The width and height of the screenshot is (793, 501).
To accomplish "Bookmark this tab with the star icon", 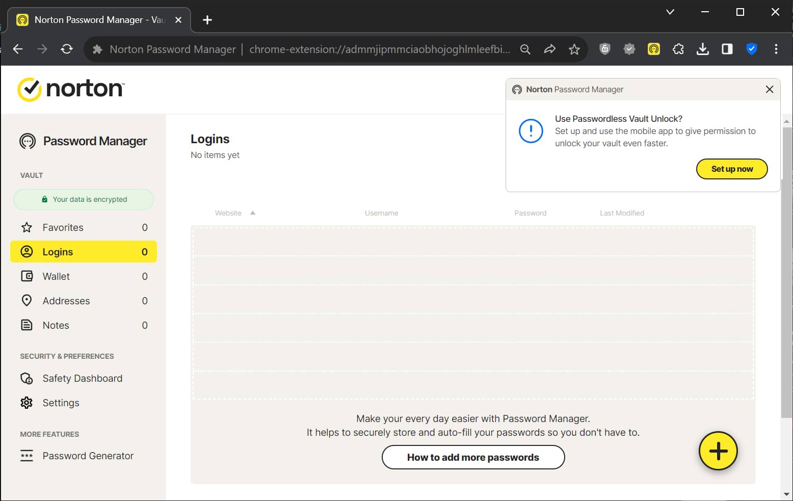I will (574, 49).
